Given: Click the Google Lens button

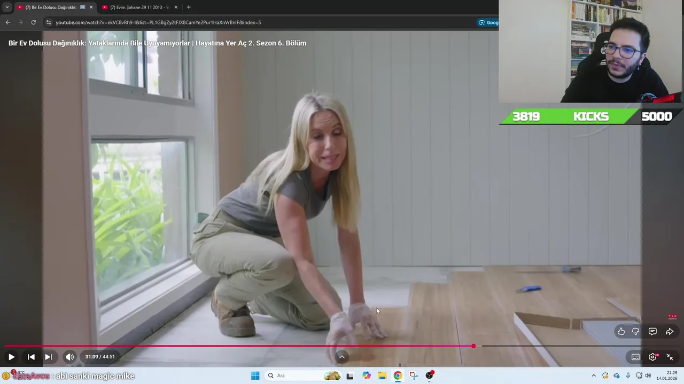Looking at the screenshot, I should click(x=488, y=22).
